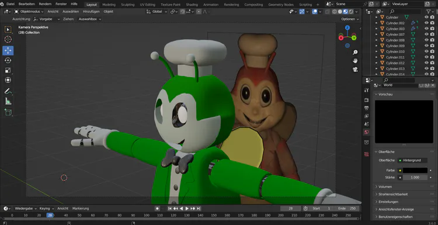Disable Cylinder.003 in renders via camera icon
This screenshot has height=225, width=438.
pos(432,29)
